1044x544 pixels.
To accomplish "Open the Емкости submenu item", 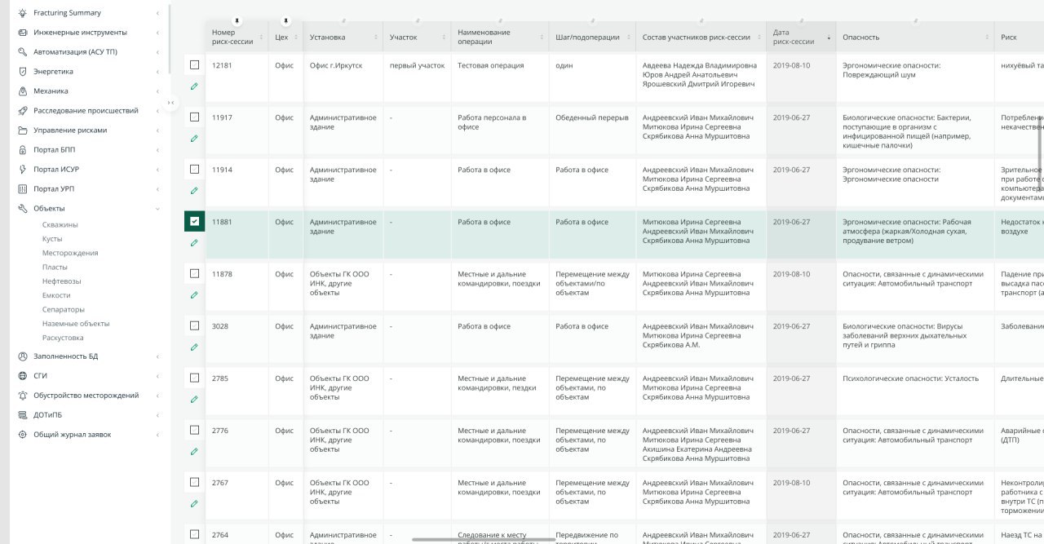I will pos(56,295).
